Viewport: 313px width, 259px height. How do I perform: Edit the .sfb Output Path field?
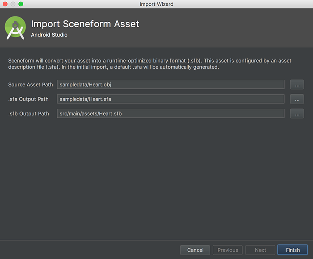tap(171, 114)
